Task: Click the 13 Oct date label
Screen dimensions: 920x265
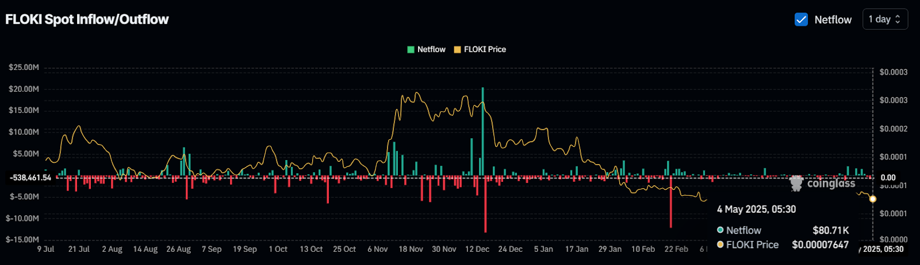Action: pyautogui.click(x=311, y=249)
